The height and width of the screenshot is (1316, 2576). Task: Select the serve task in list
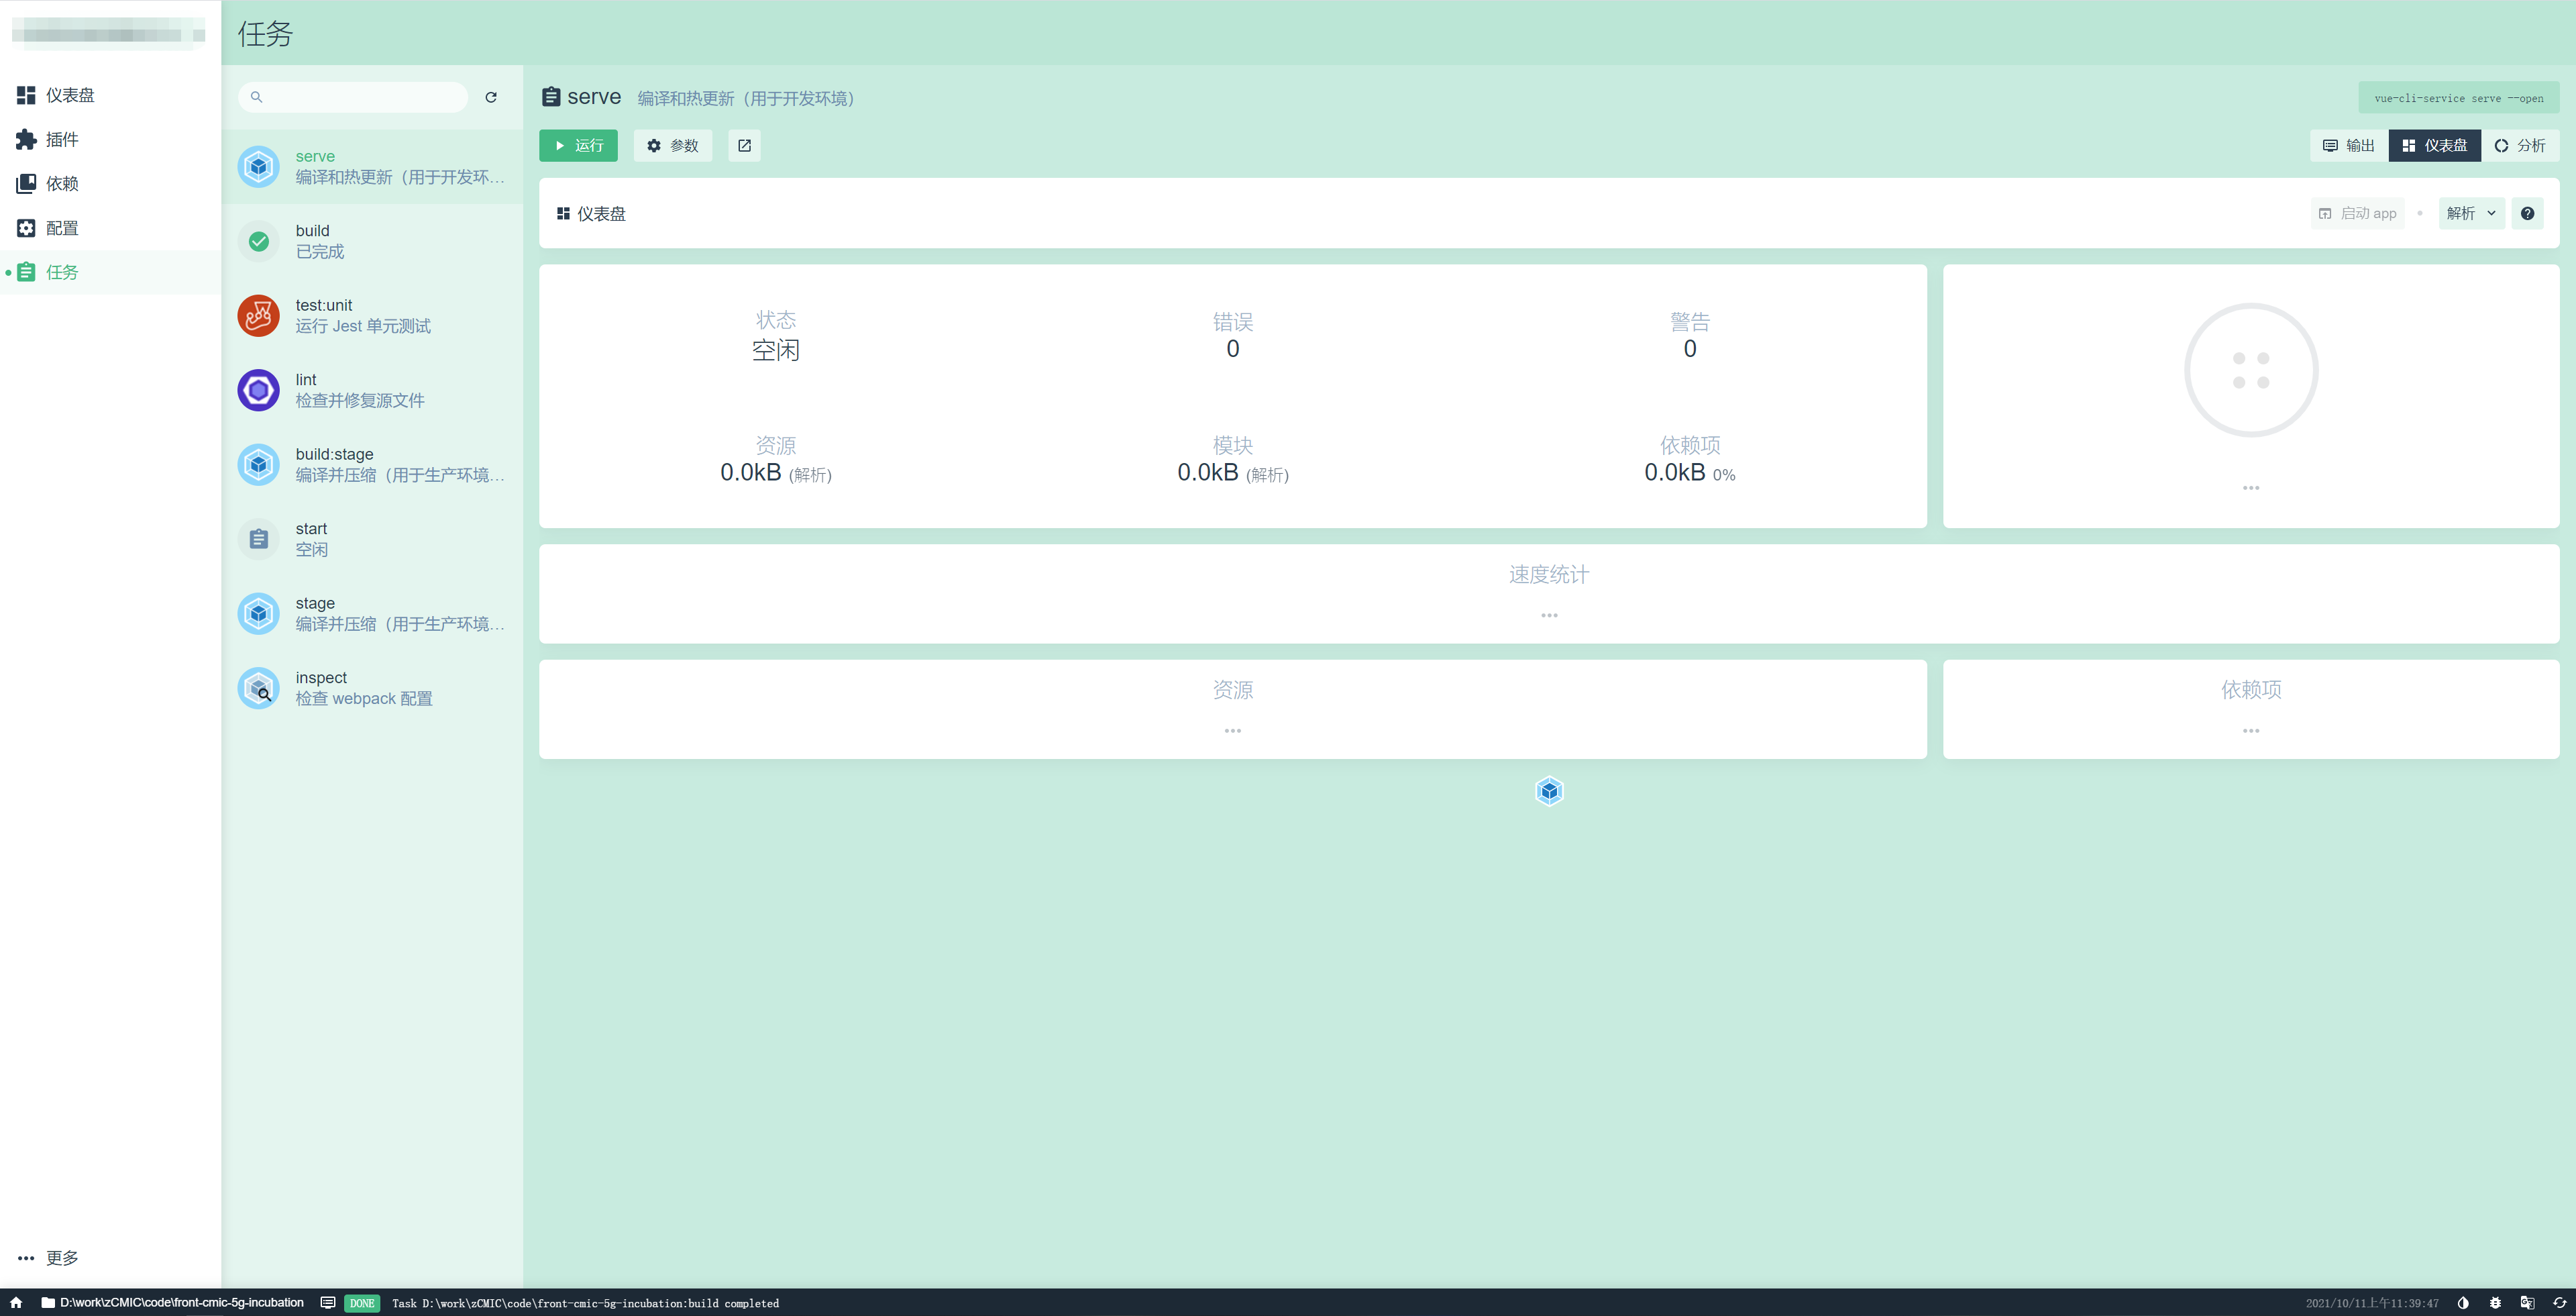tap(372, 167)
